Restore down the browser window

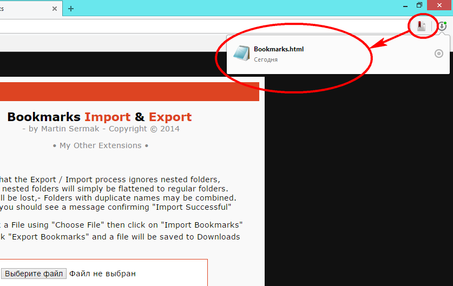pos(419,5)
